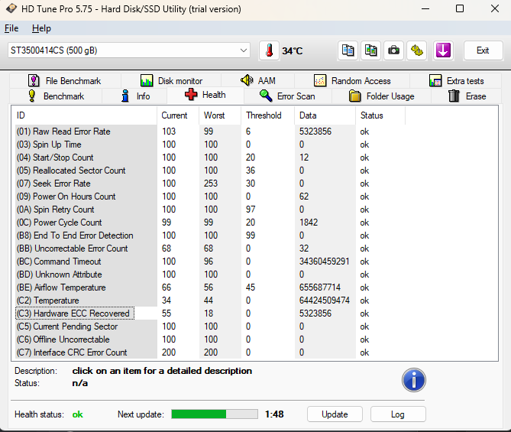Select the Health tab
Screen dimensions: 511x432
click(x=205, y=95)
